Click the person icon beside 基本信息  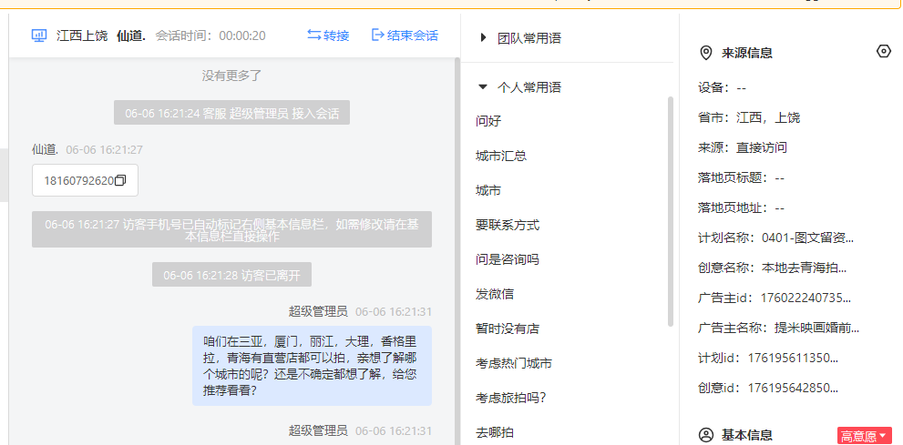[705, 435]
